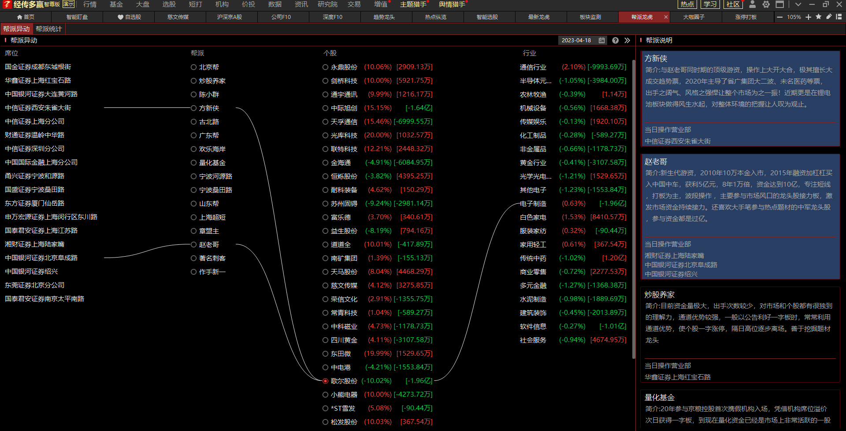Click seat 湘财证券上海陆家嘴 in list
846x431 pixels.
click(34, 244)
